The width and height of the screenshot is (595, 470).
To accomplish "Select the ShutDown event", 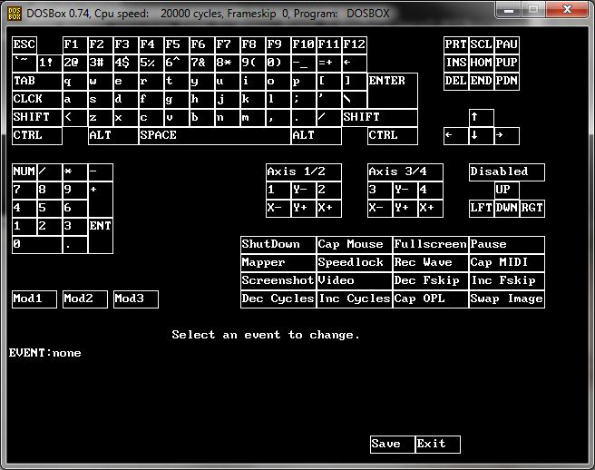I will click(x=278, y=244).
